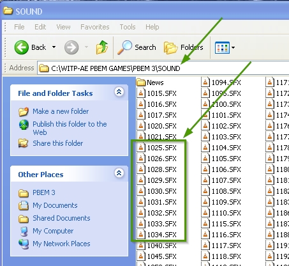Click Make a new folder link
Image resolution: width=289 pixels, height=266 pixels.
pyautogui.click(x=61, y=111)
